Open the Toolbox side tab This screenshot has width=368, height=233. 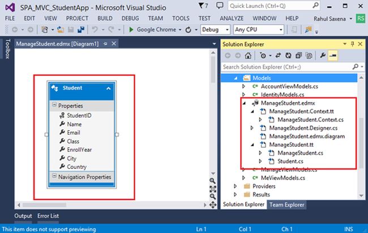(8, 49)
